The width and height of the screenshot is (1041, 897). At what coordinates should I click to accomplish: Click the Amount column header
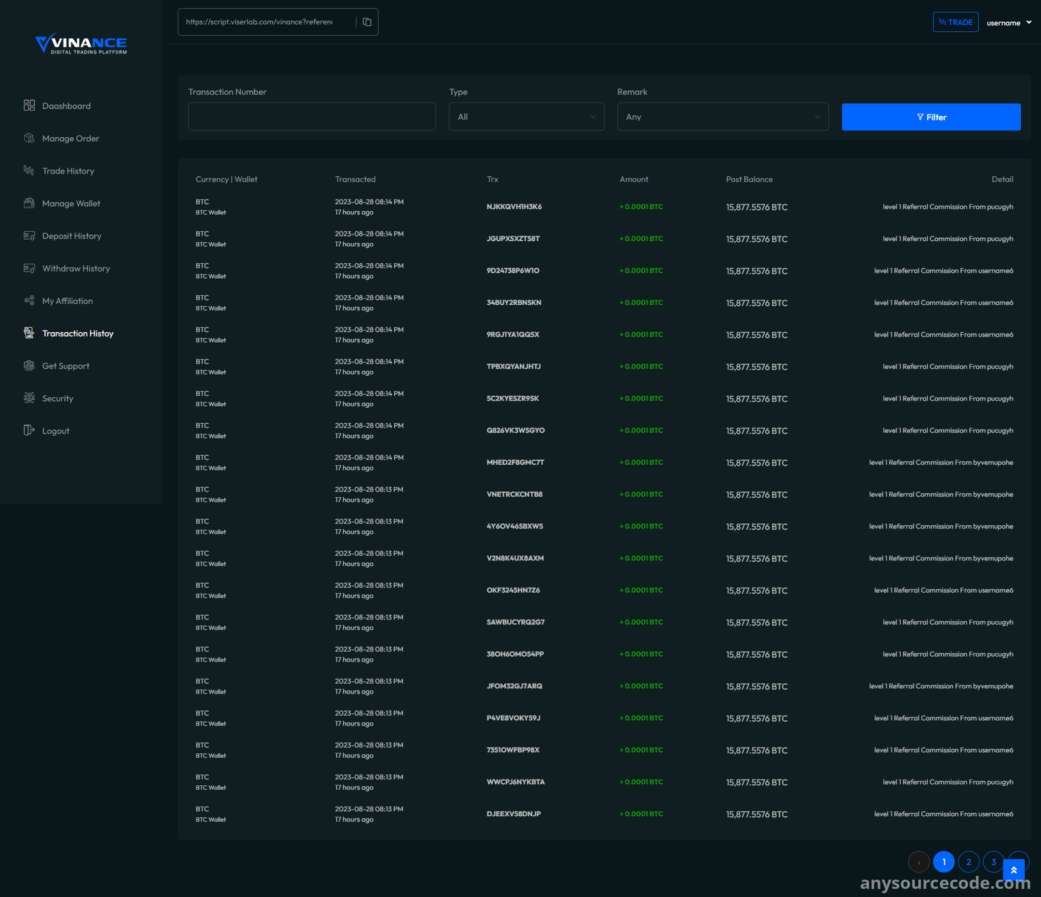point(634,179)
